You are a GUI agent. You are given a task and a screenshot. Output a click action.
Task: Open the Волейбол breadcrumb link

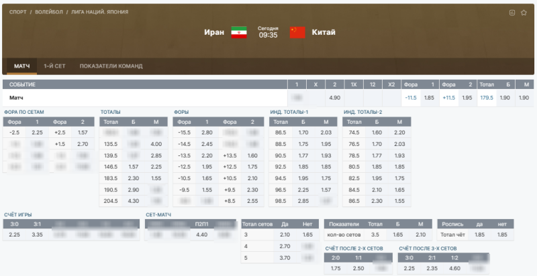click(50, 13)
